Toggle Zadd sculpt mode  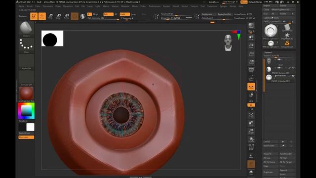pos(125,14)
